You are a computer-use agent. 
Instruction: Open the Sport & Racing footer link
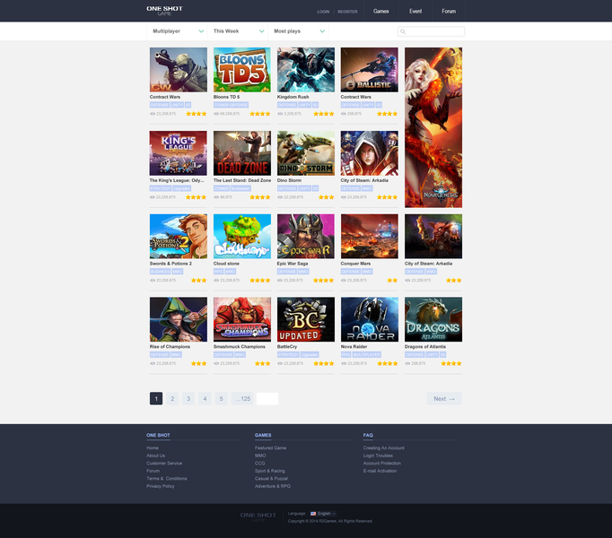click(270, 471)
